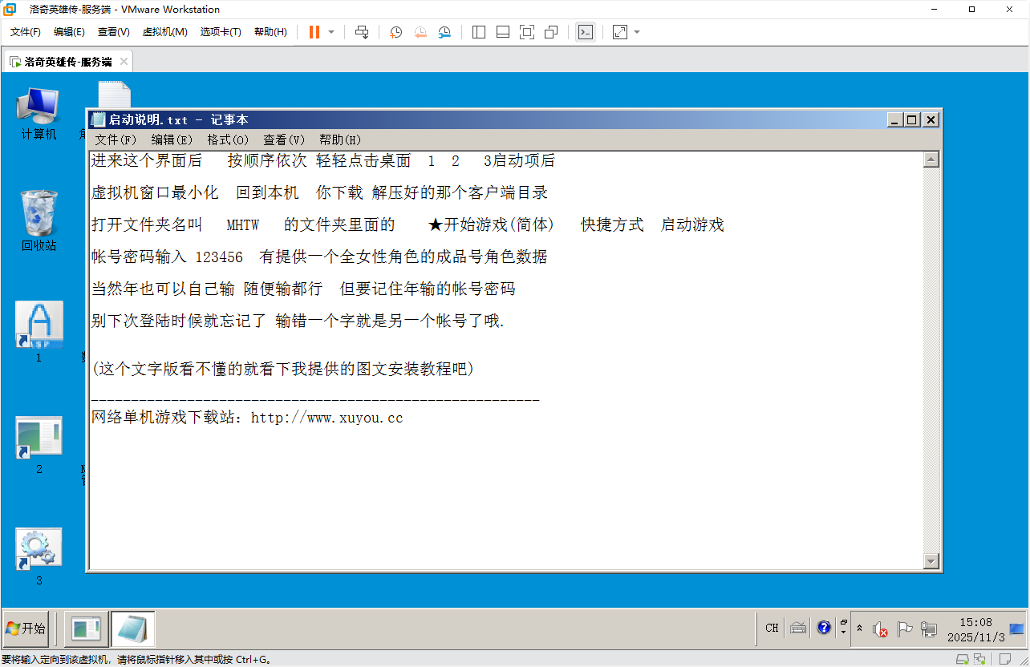Image resolution: width=1030 pixels, height=667 pixels.
Task: Open the snapshot manager icon
Action: point(444,32)
